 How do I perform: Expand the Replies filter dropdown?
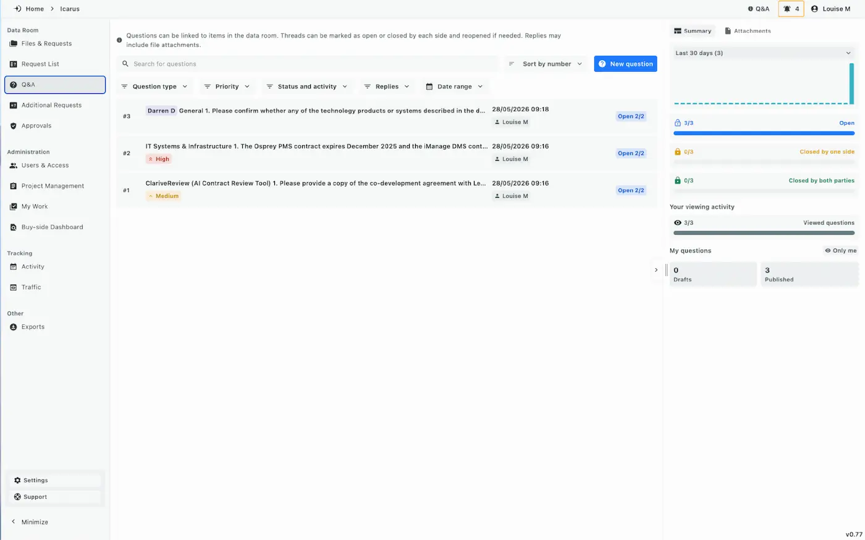click(x=387, y=86)
